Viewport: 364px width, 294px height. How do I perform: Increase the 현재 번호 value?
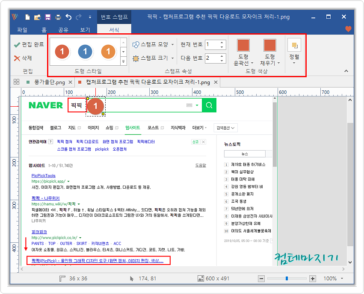click(x=222, y=42)
